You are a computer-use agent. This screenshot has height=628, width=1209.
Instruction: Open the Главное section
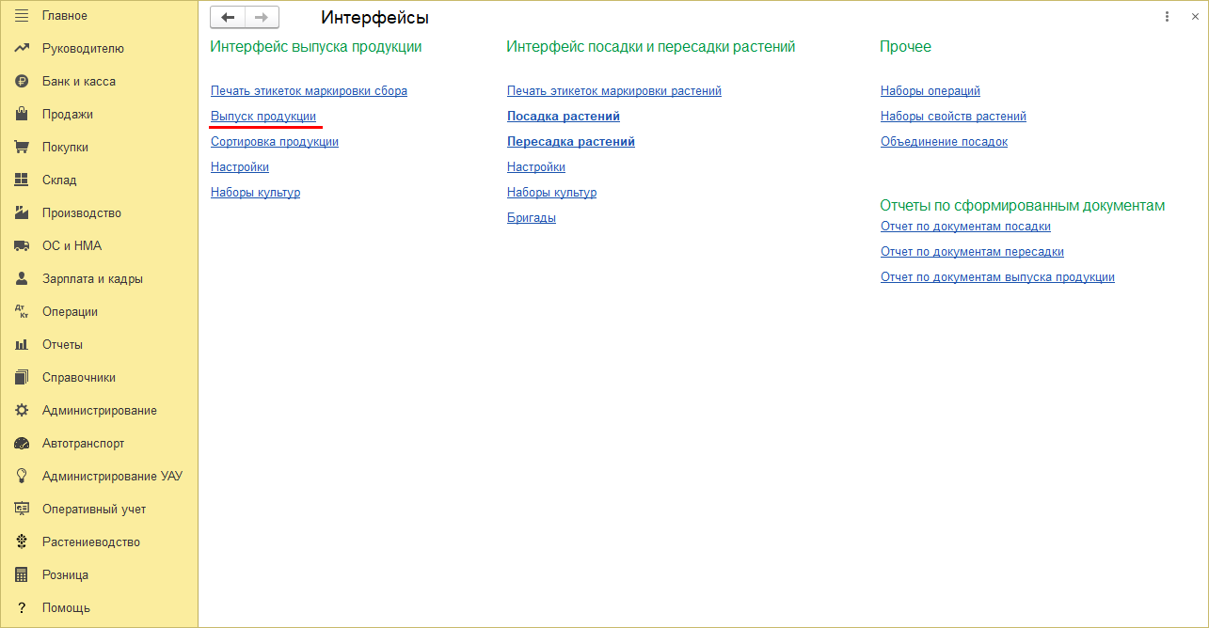65,16
